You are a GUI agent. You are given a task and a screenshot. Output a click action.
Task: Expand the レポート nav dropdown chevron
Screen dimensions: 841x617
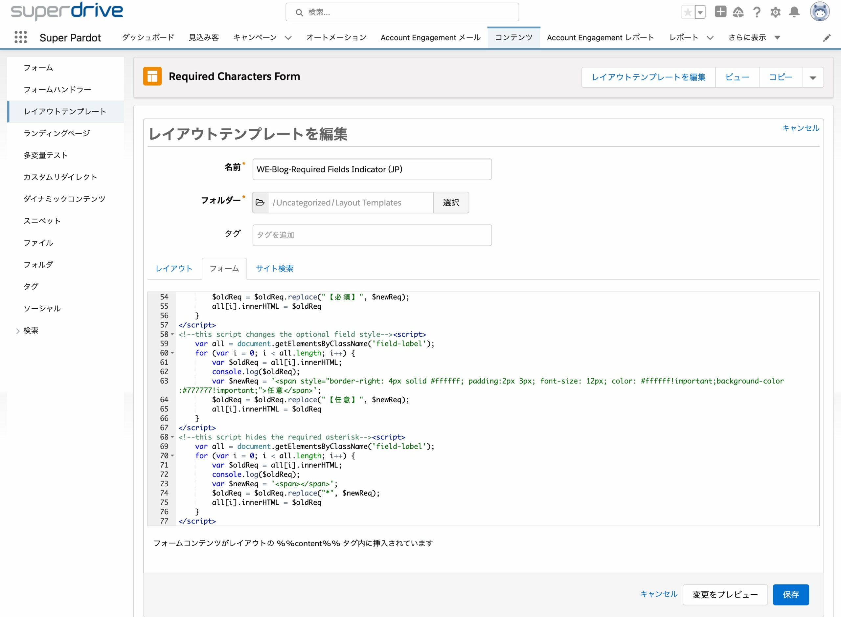click(710, 38)
